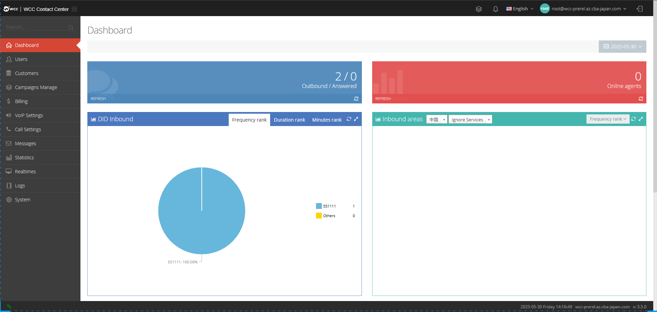Viewport: 657px width, 312px height.
Task: Focus the sidebar Search field
Action: tap(37, 27)
